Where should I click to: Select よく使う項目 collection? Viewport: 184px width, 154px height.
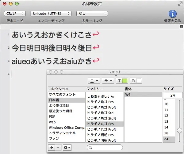coord(67,105)
